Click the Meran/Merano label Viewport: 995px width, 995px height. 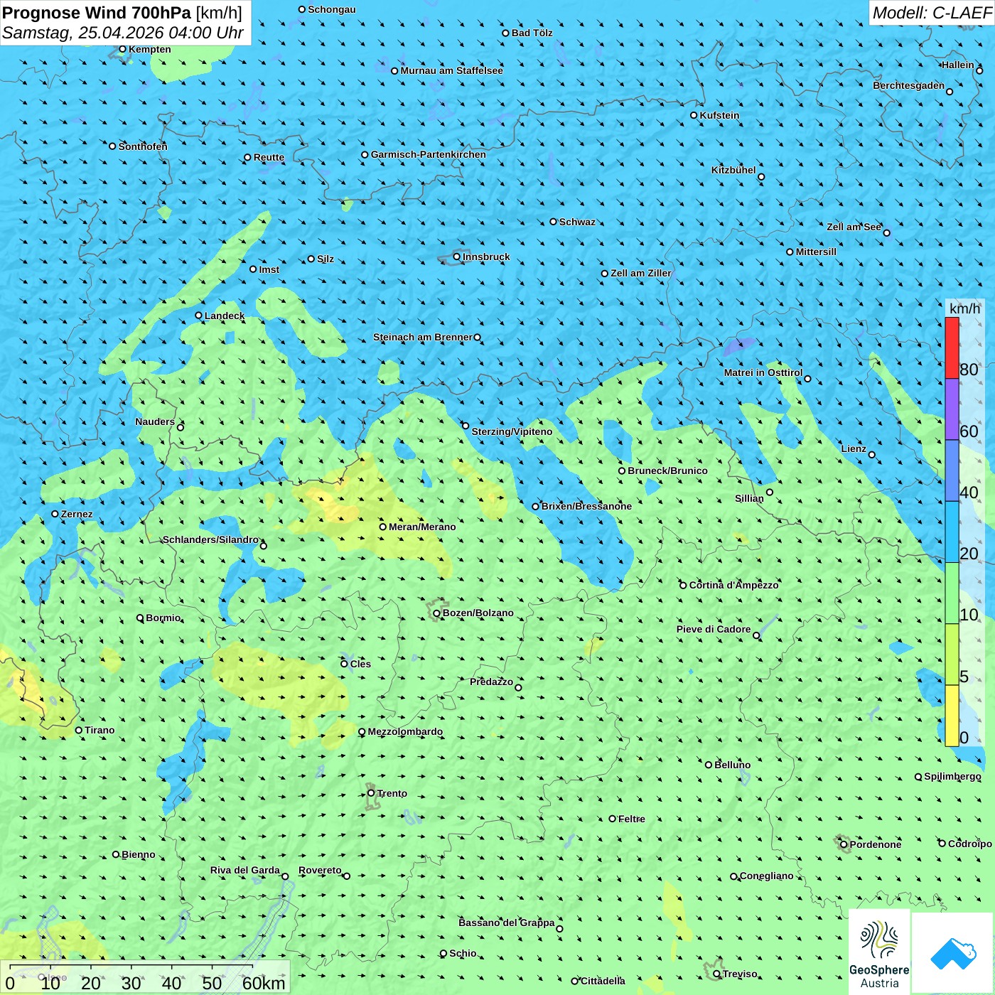point(422,527)
